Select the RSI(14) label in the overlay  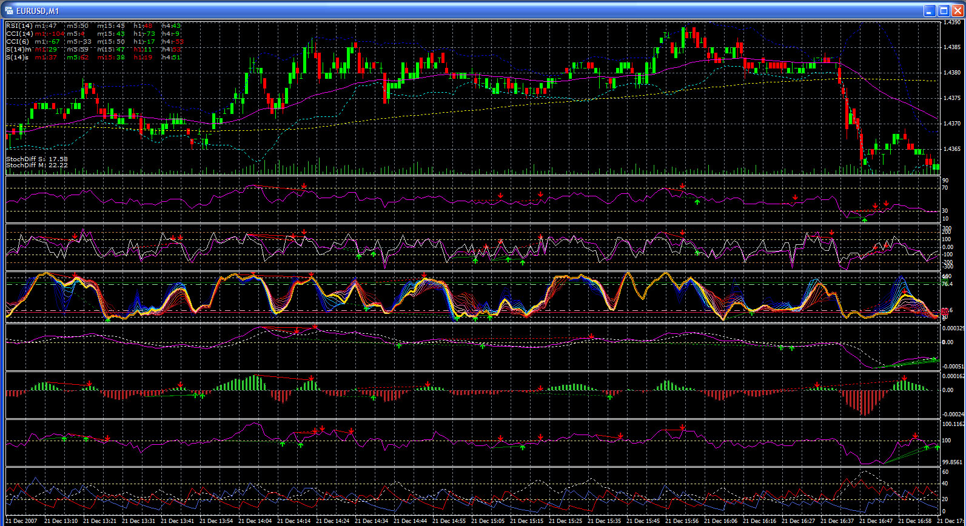pos(19,26)
